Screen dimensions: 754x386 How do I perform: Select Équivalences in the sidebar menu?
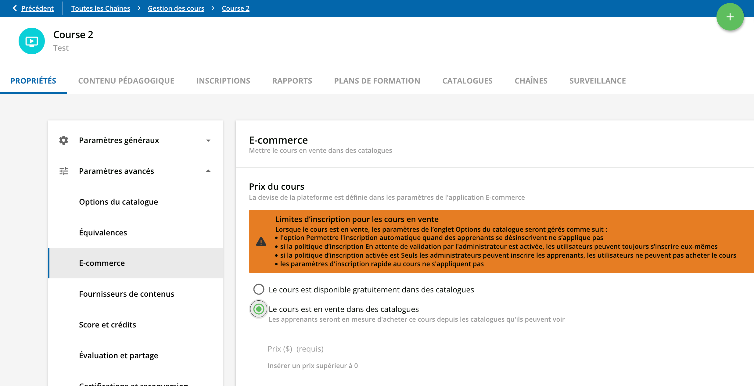[103, 233]
